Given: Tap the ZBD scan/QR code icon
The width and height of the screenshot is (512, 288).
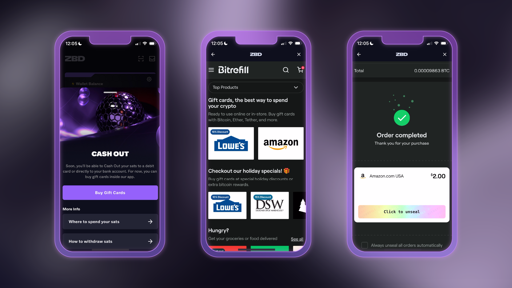Looking at the screenshot, I should tap(140, 58).
